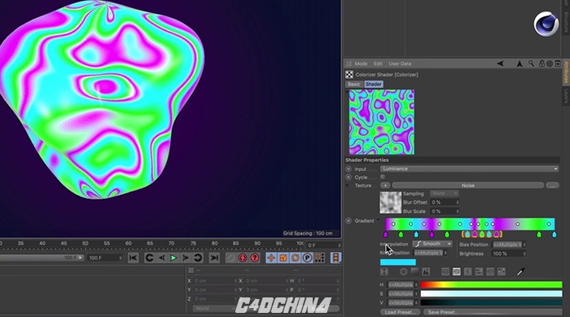Viewport: 570px width, 317px height.
Task: Open the Edit menu in Attributes
Action: (x=378, y=64)
